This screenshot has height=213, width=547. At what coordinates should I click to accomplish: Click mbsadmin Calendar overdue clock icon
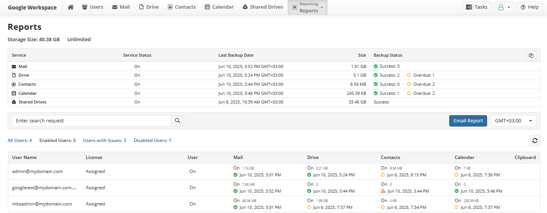coord(457,207)
